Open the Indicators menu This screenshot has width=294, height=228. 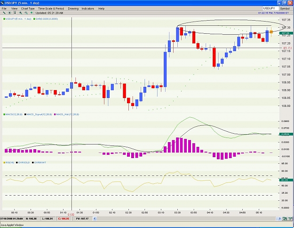click(88, 8)
